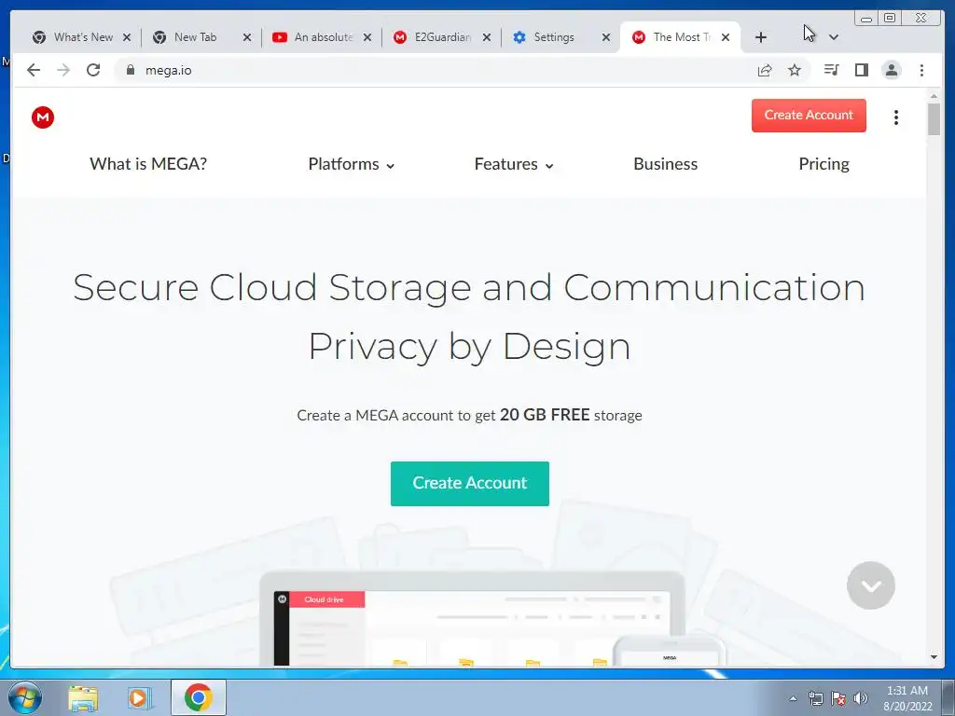Close the YouTube 'An absolute' tab

pos(367,37)
